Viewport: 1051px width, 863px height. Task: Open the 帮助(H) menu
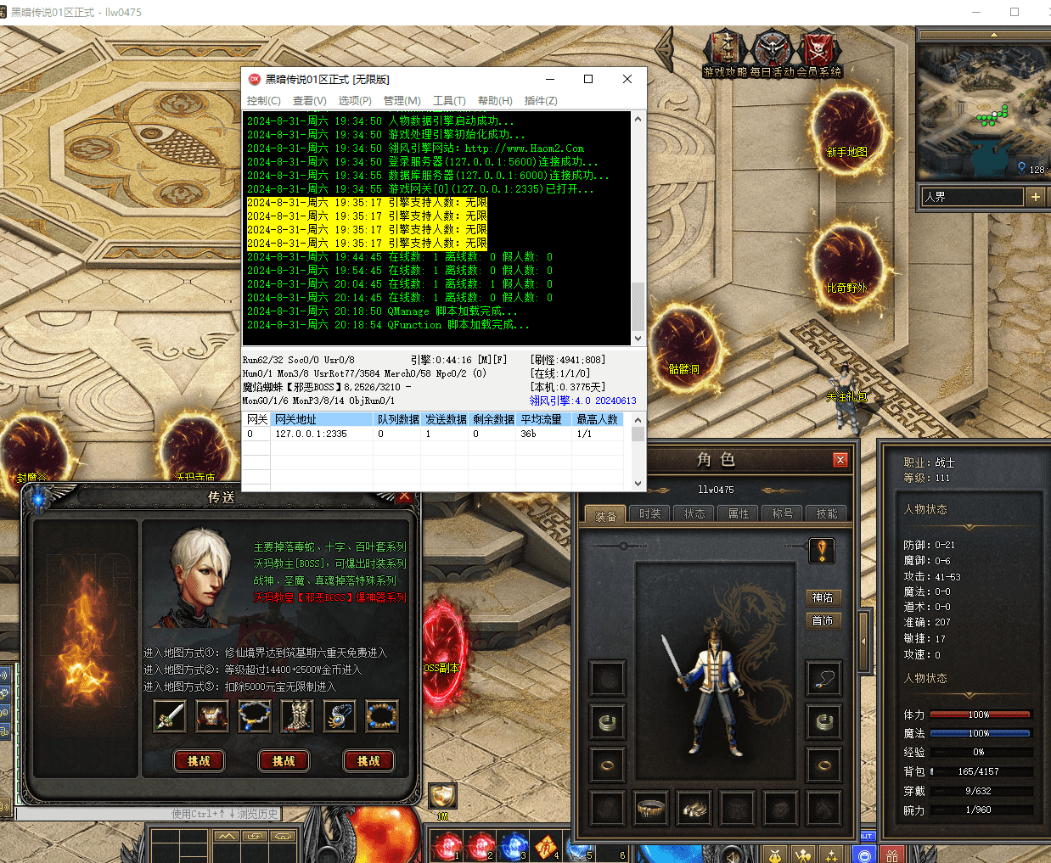pos(495,101)
